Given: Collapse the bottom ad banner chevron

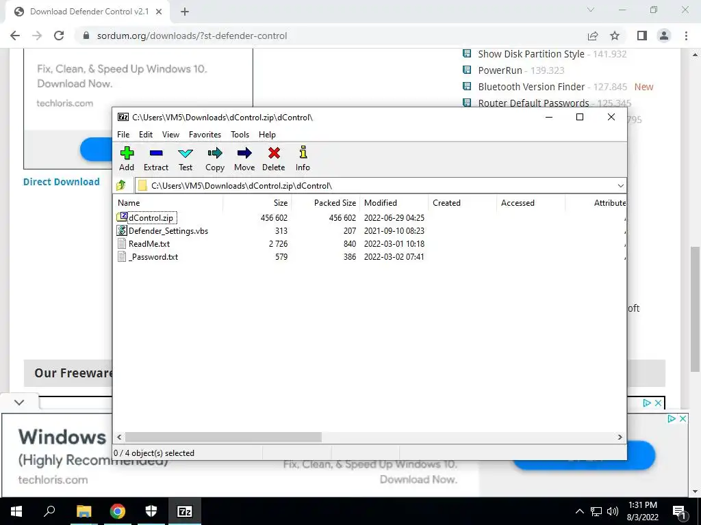Looking at the screenshot, I should point(19,402).
